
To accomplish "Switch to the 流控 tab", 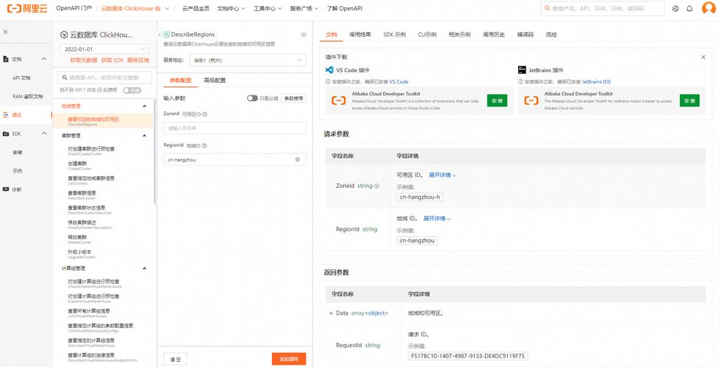I will click(x=551, y=34).
